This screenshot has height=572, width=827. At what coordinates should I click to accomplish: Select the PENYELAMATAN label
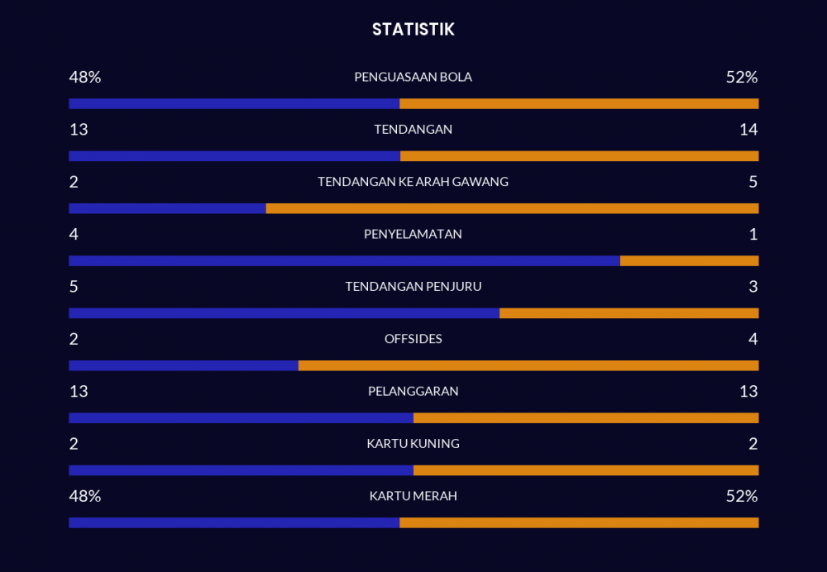pyautogui.click(x=413, y=234)
